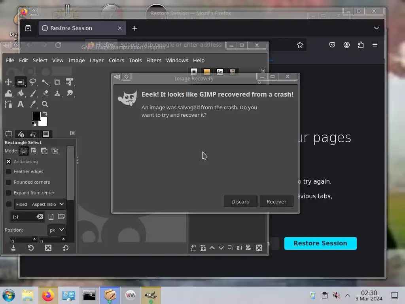This screenshot has width=405, height=304.
Task: Enable Expand from center checkbox
Action: coord(9,193)
